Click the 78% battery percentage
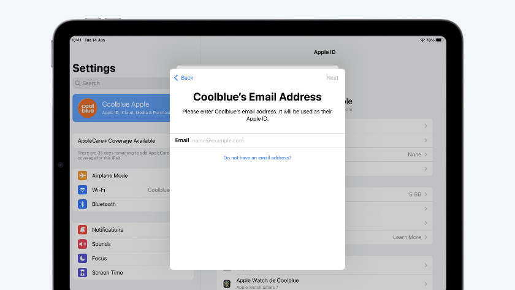Viewport: 515px width, 290px height. [430, 40]
